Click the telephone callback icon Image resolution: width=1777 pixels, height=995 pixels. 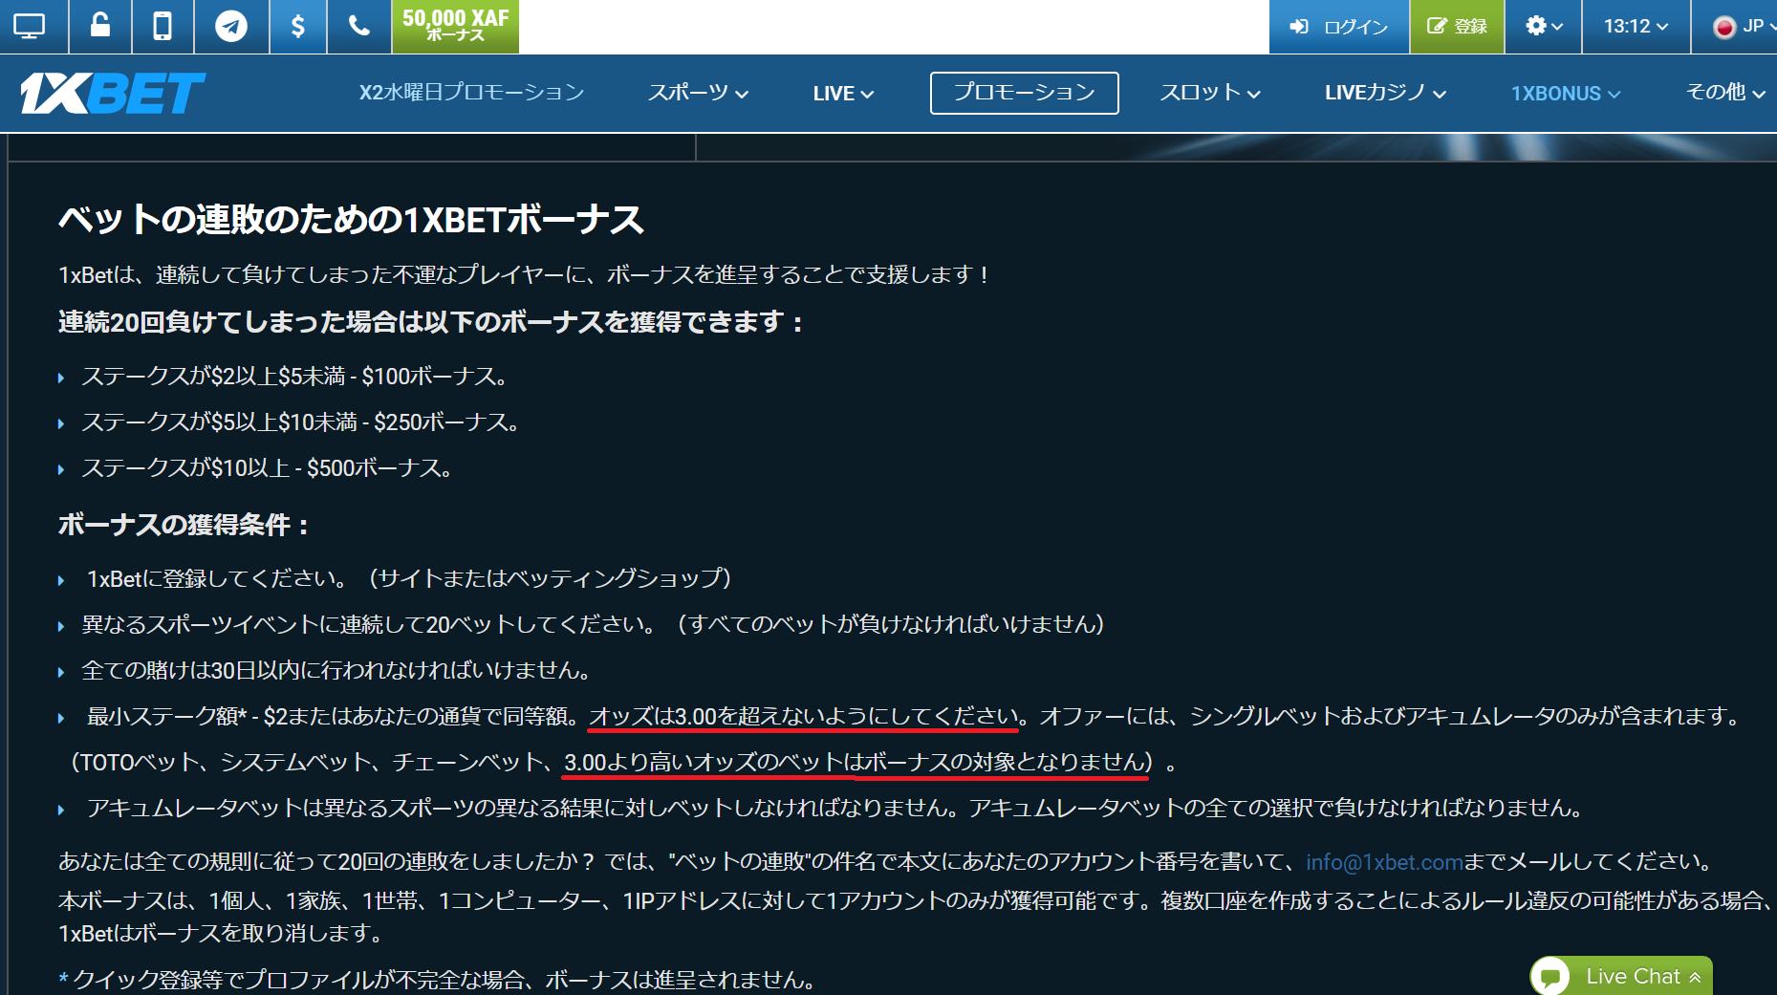[x=359, y=26]
